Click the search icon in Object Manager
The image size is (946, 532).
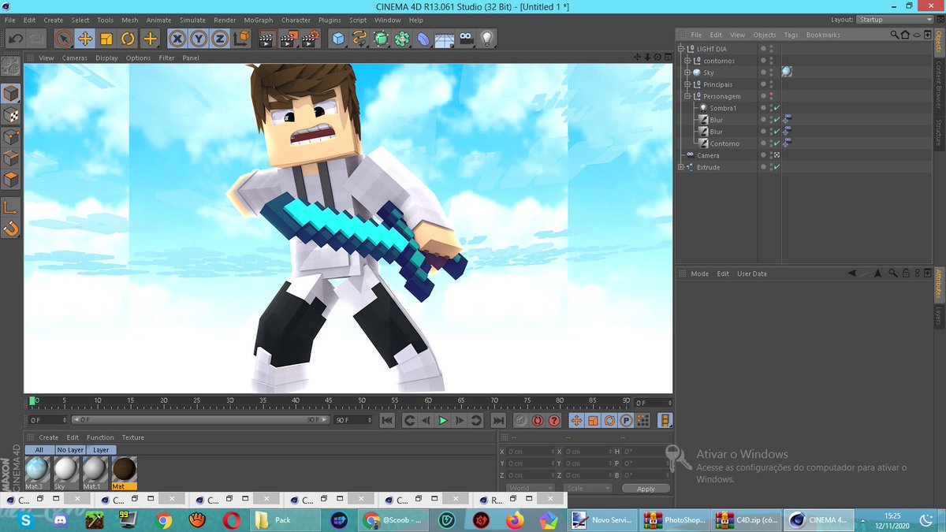click(895, 35)
